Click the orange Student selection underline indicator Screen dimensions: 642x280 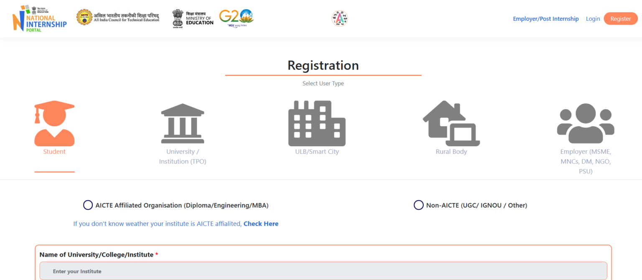coord(54,171)
